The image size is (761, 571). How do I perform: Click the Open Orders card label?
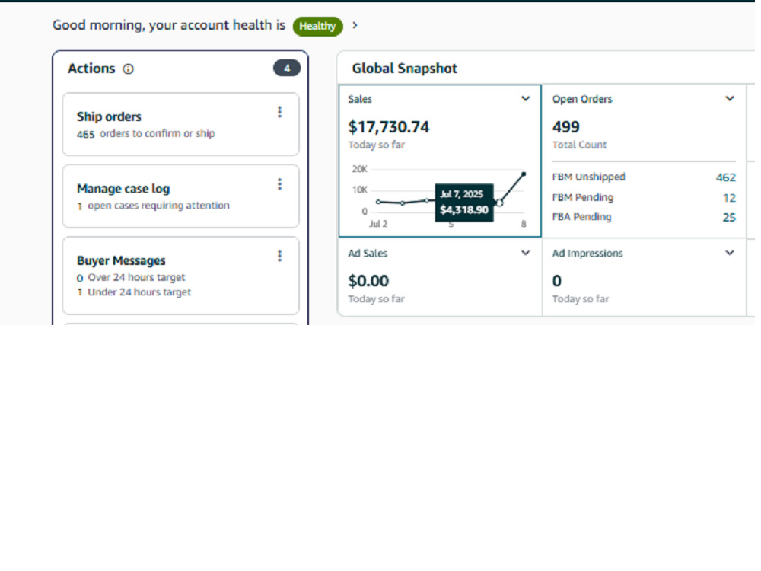(x=582, y=99)
